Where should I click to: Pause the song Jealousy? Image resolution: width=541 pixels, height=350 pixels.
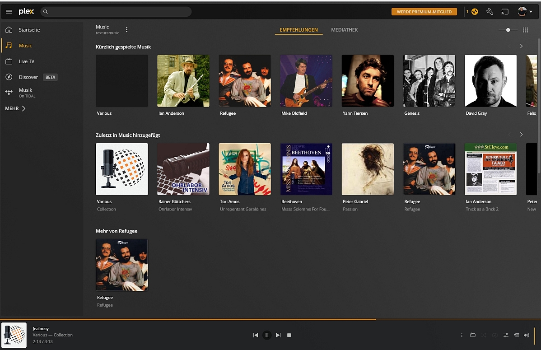click(x=267, y=335)
